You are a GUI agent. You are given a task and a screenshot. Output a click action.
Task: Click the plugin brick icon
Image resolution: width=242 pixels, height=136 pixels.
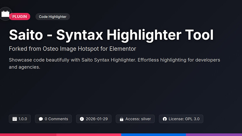pos(5,14)
